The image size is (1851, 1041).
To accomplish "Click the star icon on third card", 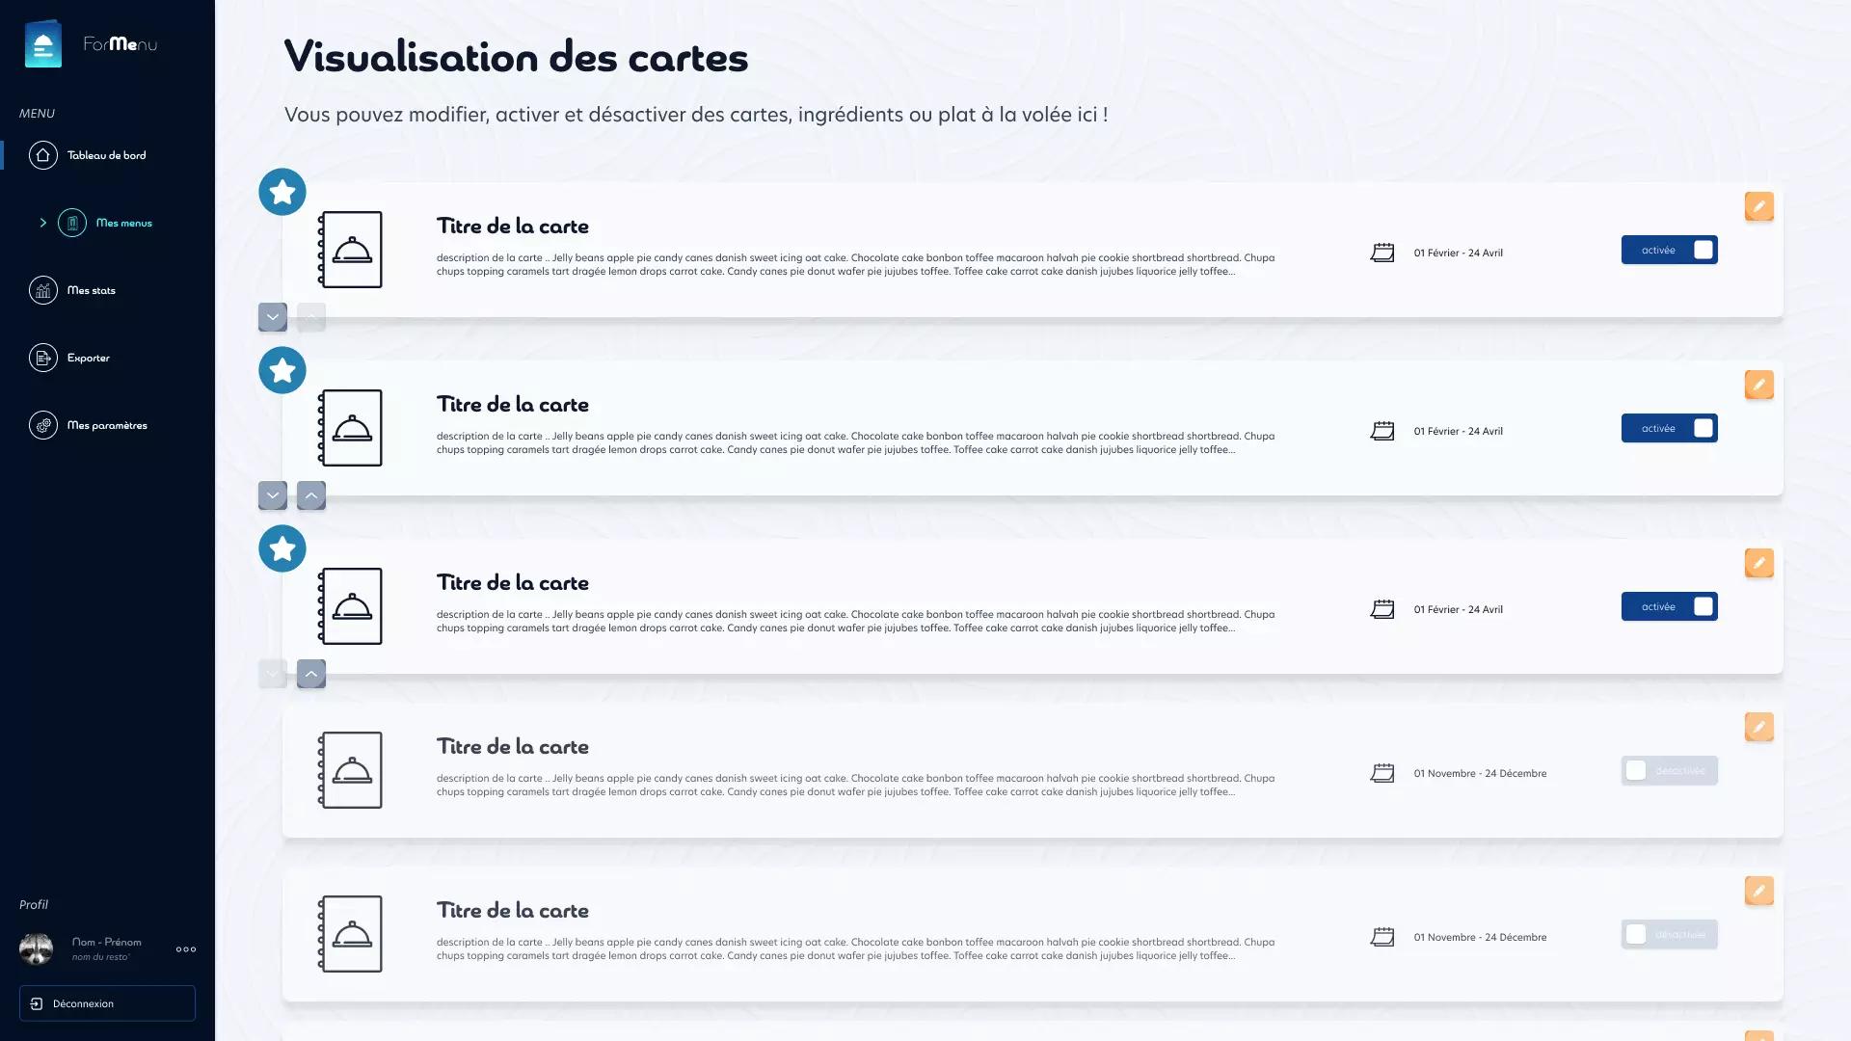I will coord(282,548).
